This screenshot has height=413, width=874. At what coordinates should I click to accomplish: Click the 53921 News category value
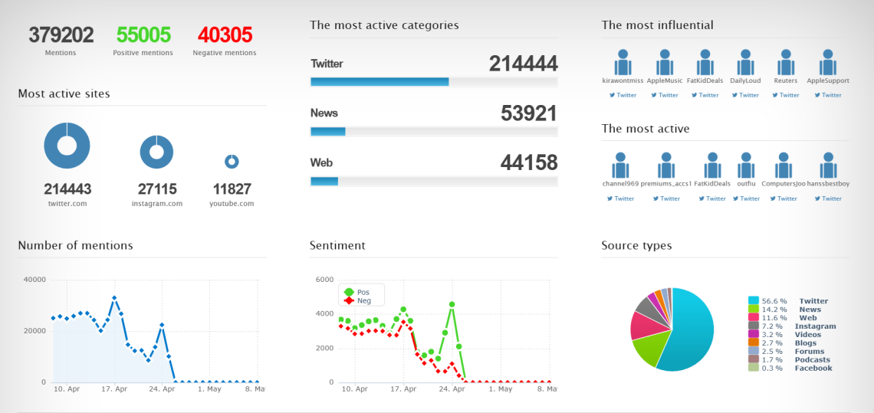tap(528, 113)
